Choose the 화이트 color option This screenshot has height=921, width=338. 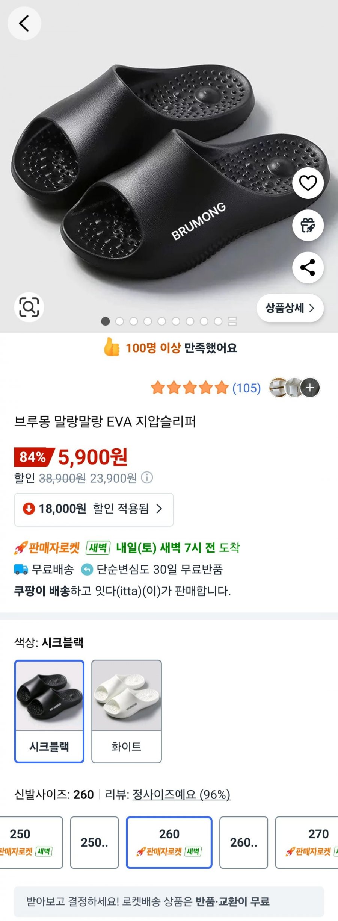click(x=127, y=711)
